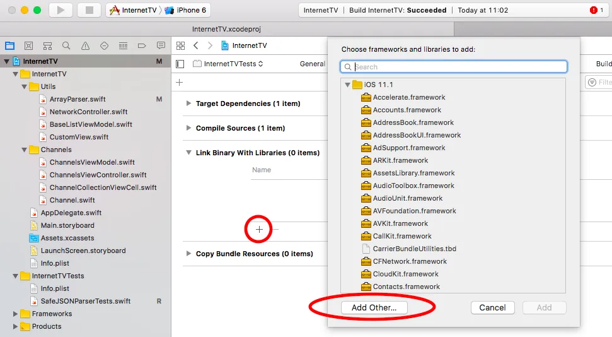Viewport: 612px width, 337px height.
Task: Expand the Frameworks group
Action: 15,314
